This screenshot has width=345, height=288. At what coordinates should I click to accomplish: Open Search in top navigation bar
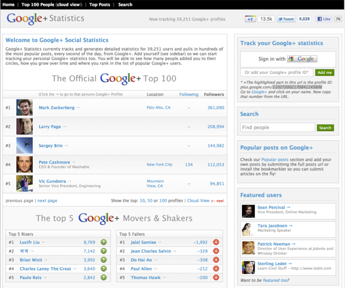tap(125, 4)
